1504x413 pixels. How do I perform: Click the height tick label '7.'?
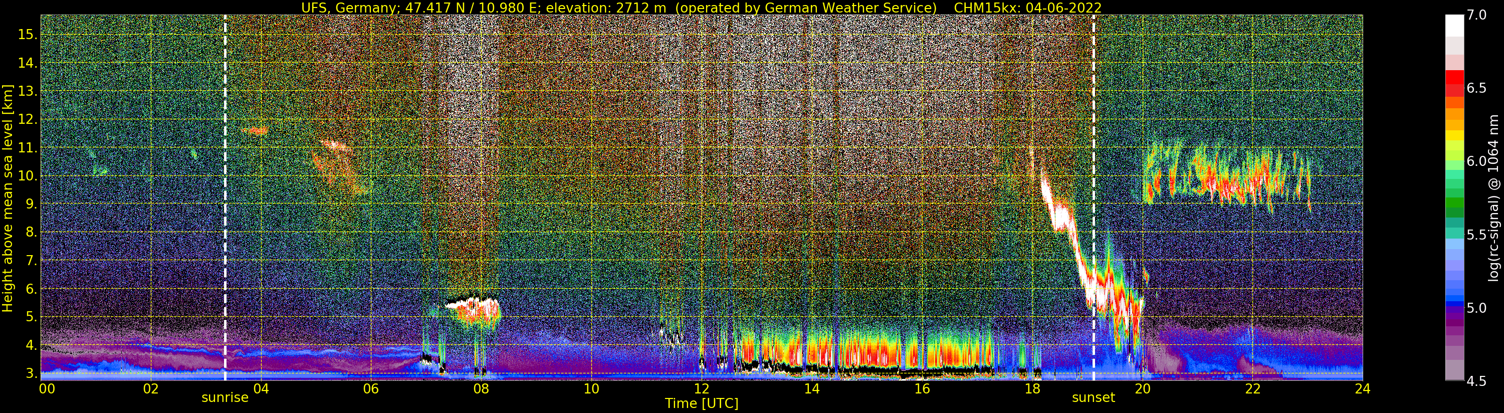(x=32, y=261)
